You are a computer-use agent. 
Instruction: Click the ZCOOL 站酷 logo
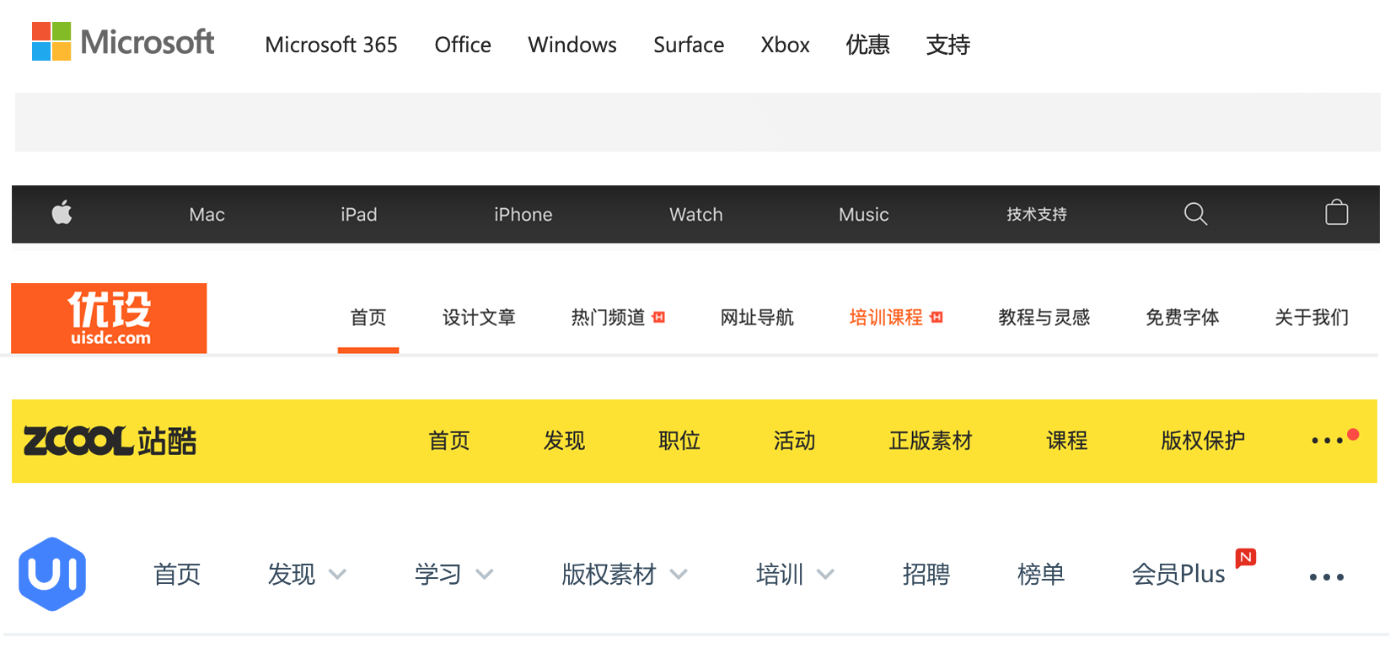click(110, 441)
